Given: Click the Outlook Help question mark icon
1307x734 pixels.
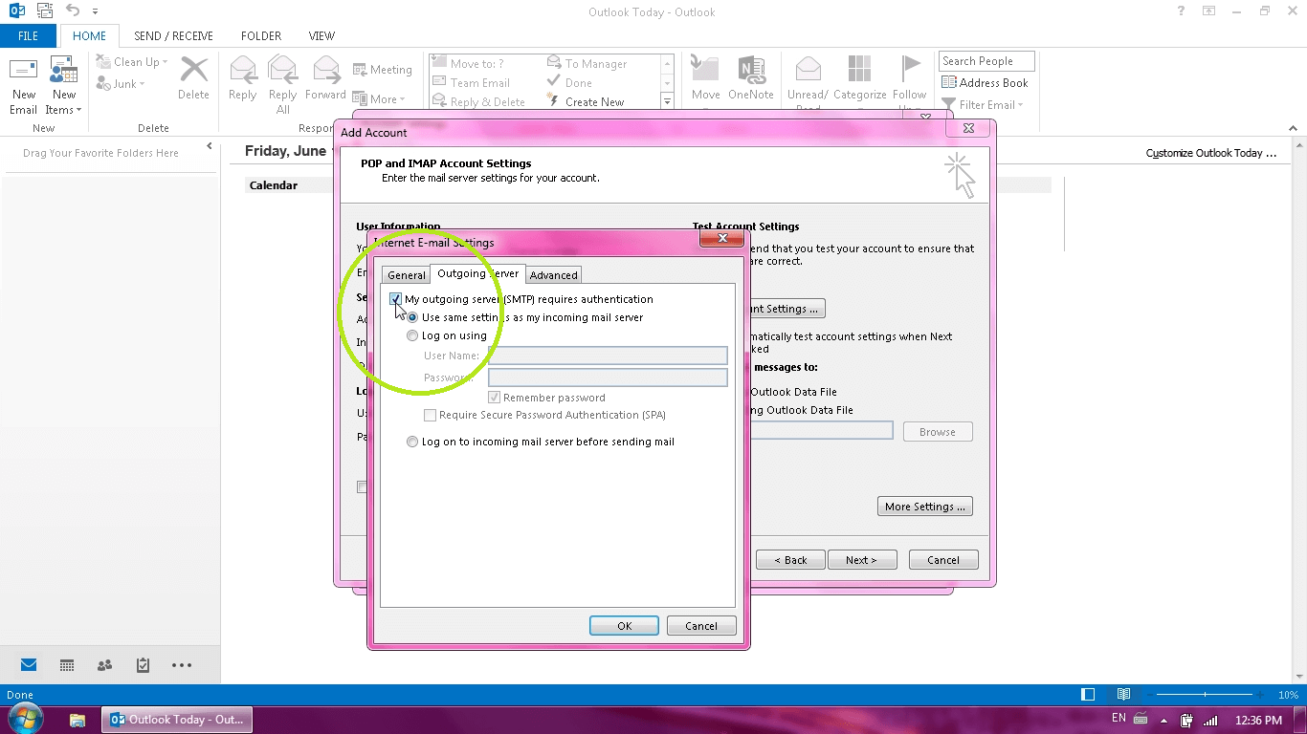Looking at the screenshot, I should pyautogui.click(x=1181, y=11).
